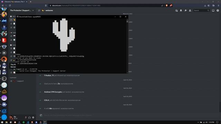This screenshot has height=124, width=221.
Task: Focus the Discord Search field
Action: [201, 10]
